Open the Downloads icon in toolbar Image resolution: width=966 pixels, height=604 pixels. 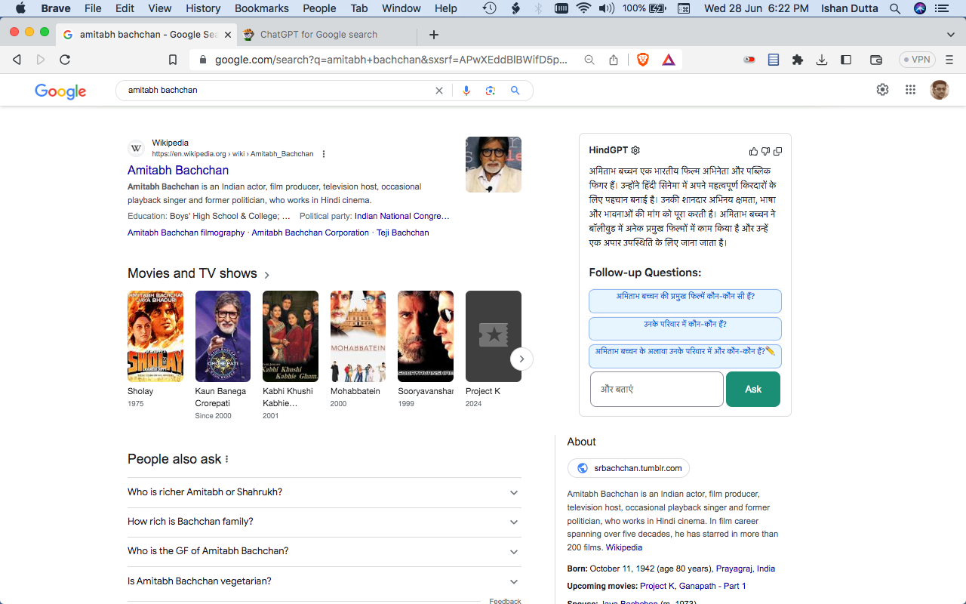pyautogui.click(x=822, y=60)
